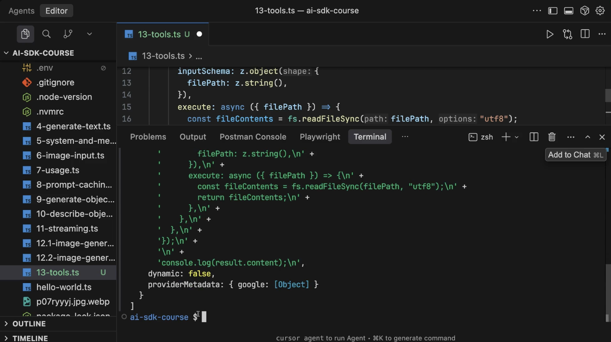Create a new terminal with plus icon
611x342 pixels.
[x=506, y=137]
